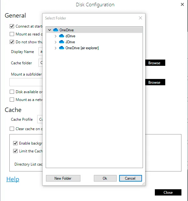Click the JDrive cloud icon
Viewport: 188px width, 201px height.
coord(62,42)
